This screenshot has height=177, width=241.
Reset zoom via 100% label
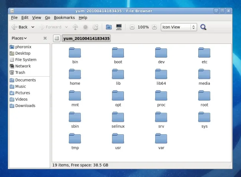click(143, 27)
